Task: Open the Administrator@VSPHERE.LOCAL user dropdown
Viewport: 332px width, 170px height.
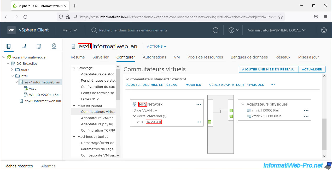Action: tap(276, 30)
